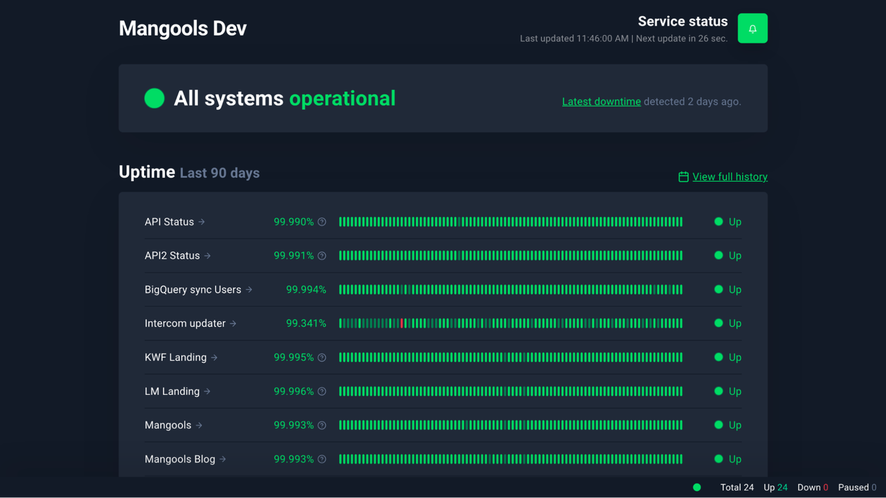This screenshot has height=498, width=886.
Task: Open the notification bell icon
Action: tap(752, 28)
